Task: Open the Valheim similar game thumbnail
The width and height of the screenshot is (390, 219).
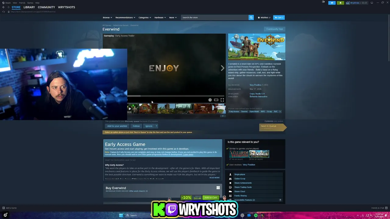Action: coord(239,154)
